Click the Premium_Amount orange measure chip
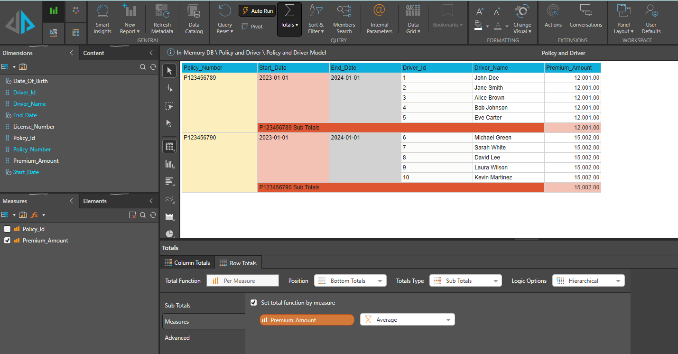Image resolution: width=678 pixels, height=354 pixels. click(307, 320)
